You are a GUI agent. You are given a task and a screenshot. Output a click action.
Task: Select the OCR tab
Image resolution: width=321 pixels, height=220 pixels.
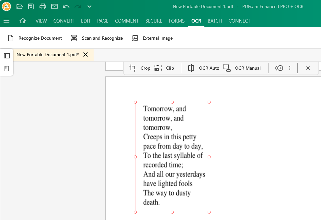[196, 21]
